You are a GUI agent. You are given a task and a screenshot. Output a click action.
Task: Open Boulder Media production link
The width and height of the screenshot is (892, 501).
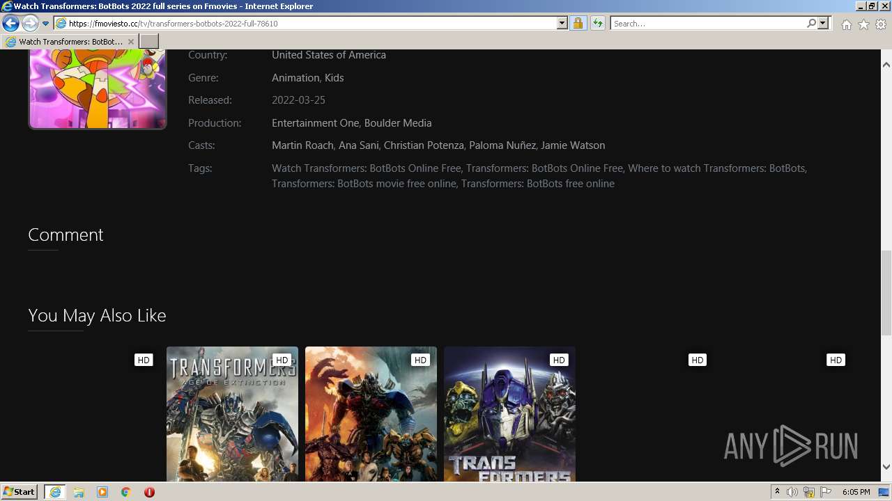click(398, 123)
